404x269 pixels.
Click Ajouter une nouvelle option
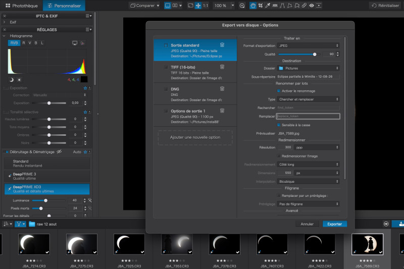(195, 137)
